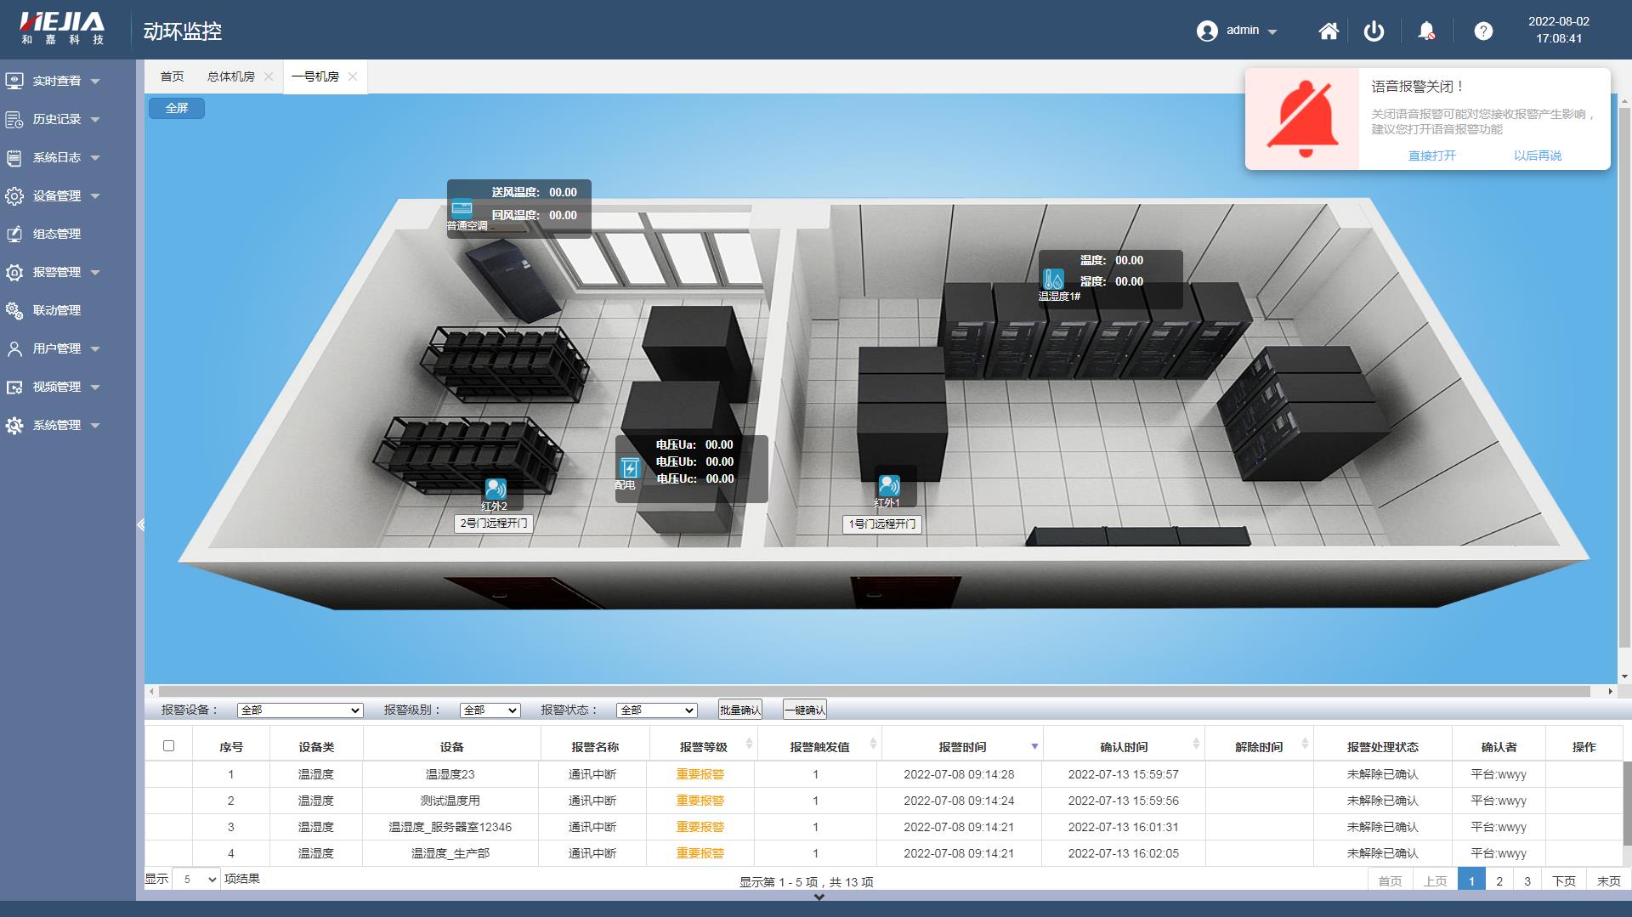The image size is (1632, 917).
Task: Click the 配电 power distribution icon
Action: 630,467
